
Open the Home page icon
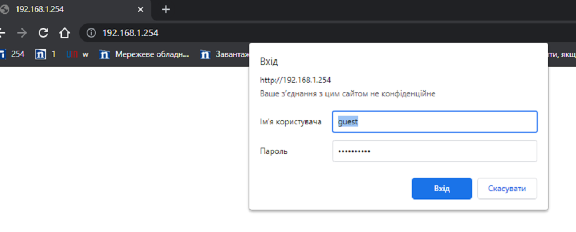[64, 33]
